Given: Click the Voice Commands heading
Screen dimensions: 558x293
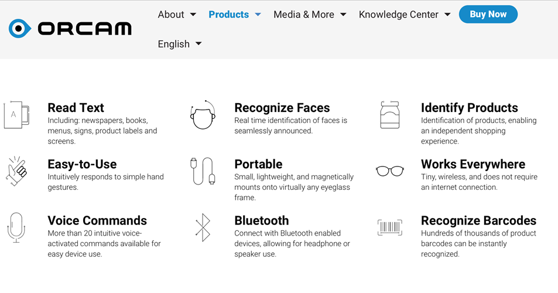Looking at the screenshot, I should [97, 220].
